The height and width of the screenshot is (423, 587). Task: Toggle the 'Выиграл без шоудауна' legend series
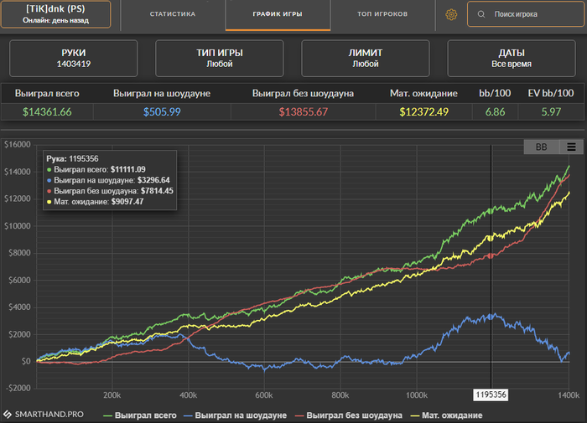tap(349, 415)
